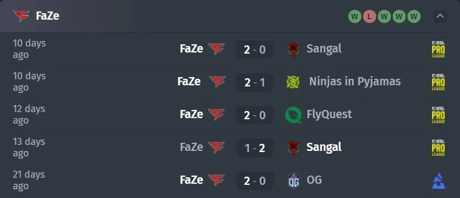The width and height of the screenshot is (460, 198).
Task: Click the bold Sangal name in lost match
Action: point(324,147)
